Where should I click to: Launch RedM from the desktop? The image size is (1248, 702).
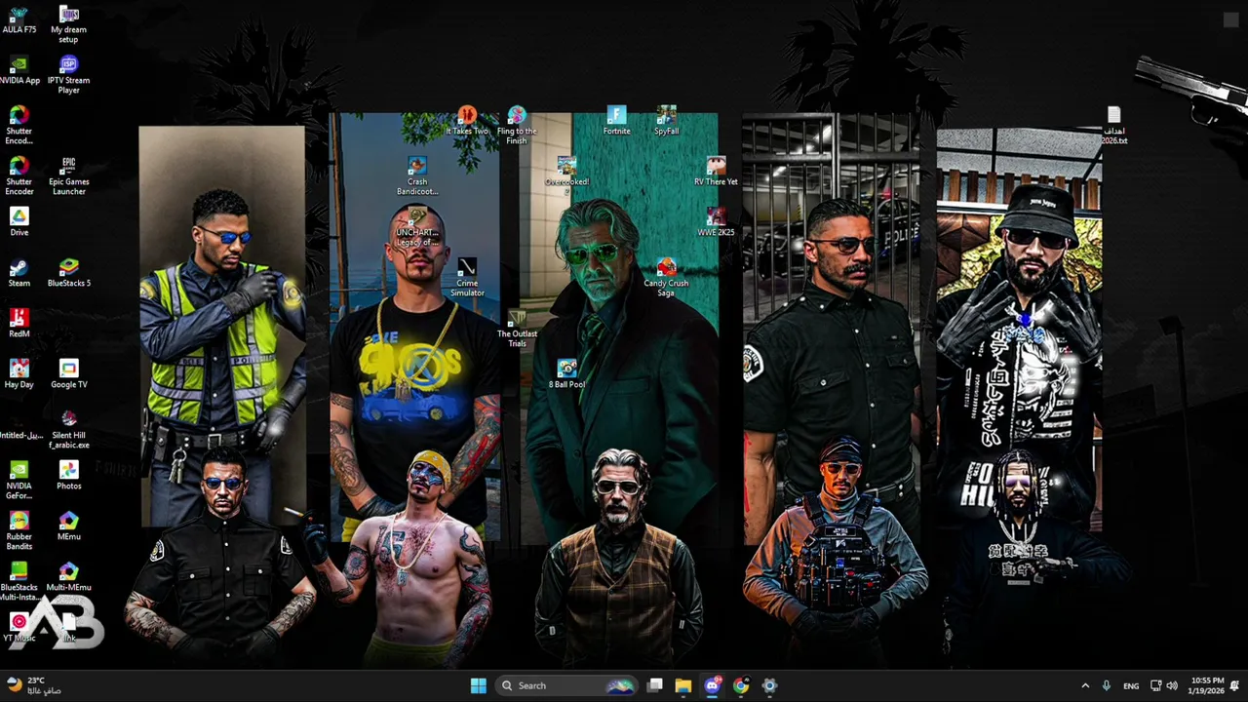pyautogui.click(x=19, y=324)
